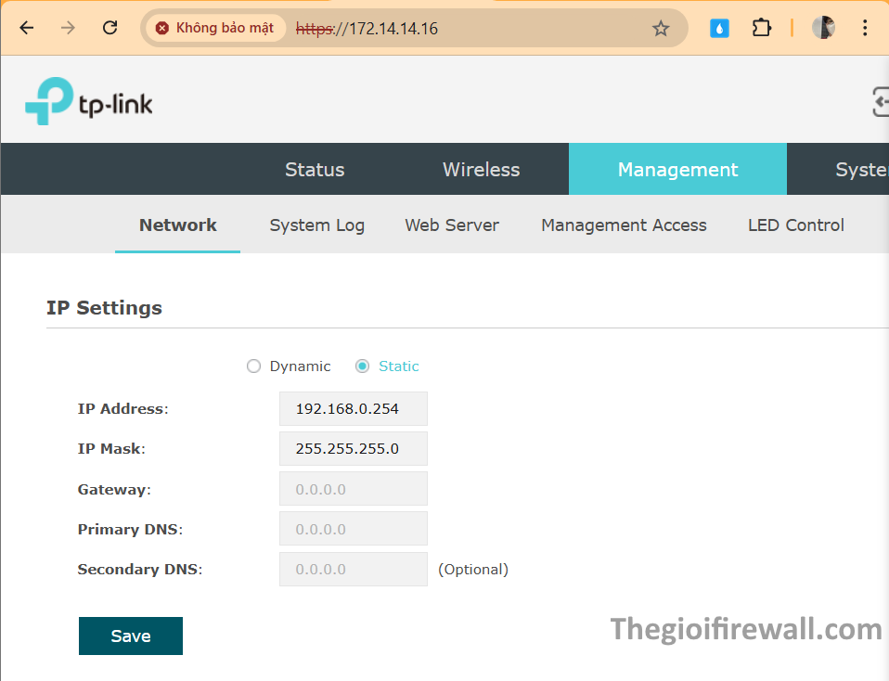Reload the page with refresh icon
The height and width of the screenshot is (681, 889).
point(110,28)
